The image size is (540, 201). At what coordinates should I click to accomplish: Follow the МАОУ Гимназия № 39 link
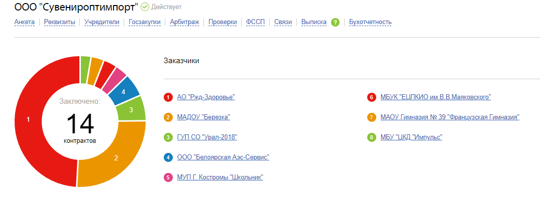tap(450, 117)
